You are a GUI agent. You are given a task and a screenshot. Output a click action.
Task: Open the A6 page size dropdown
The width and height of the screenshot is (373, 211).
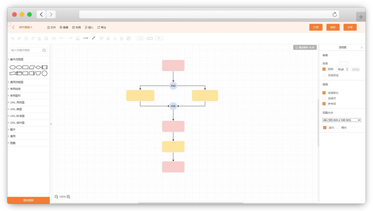point(341,120)
